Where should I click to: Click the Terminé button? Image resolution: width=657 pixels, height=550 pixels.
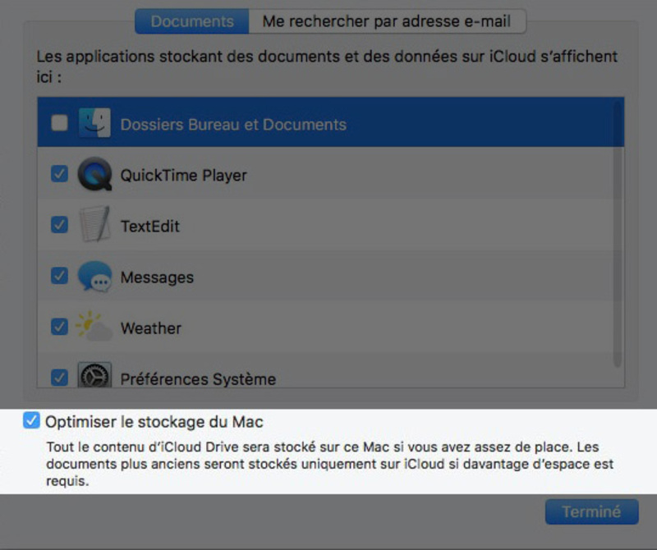(591, 511)
